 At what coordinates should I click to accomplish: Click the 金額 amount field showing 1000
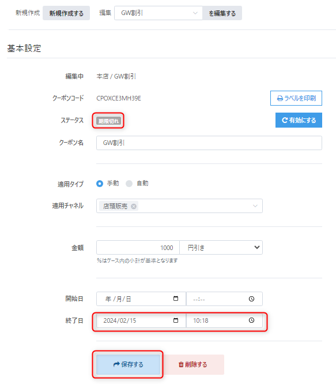pyautogui.click(x=138, y=248)
